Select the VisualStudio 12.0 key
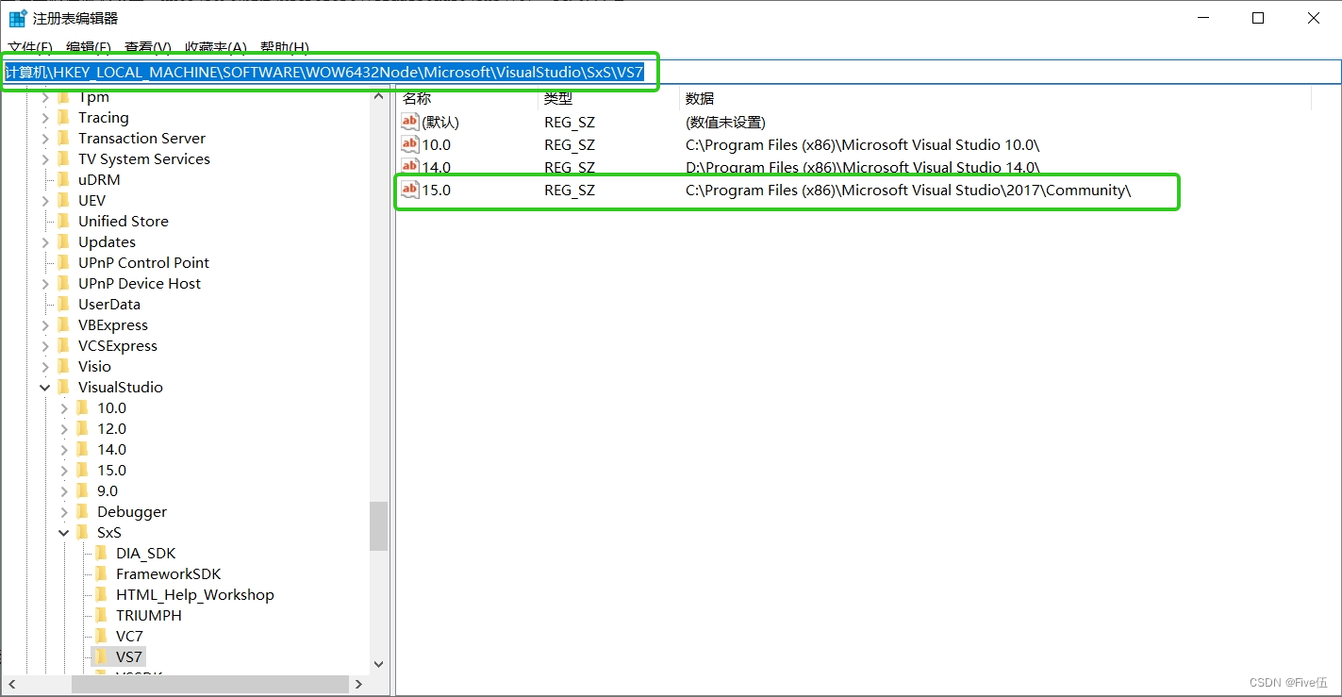 click(111, 429)
